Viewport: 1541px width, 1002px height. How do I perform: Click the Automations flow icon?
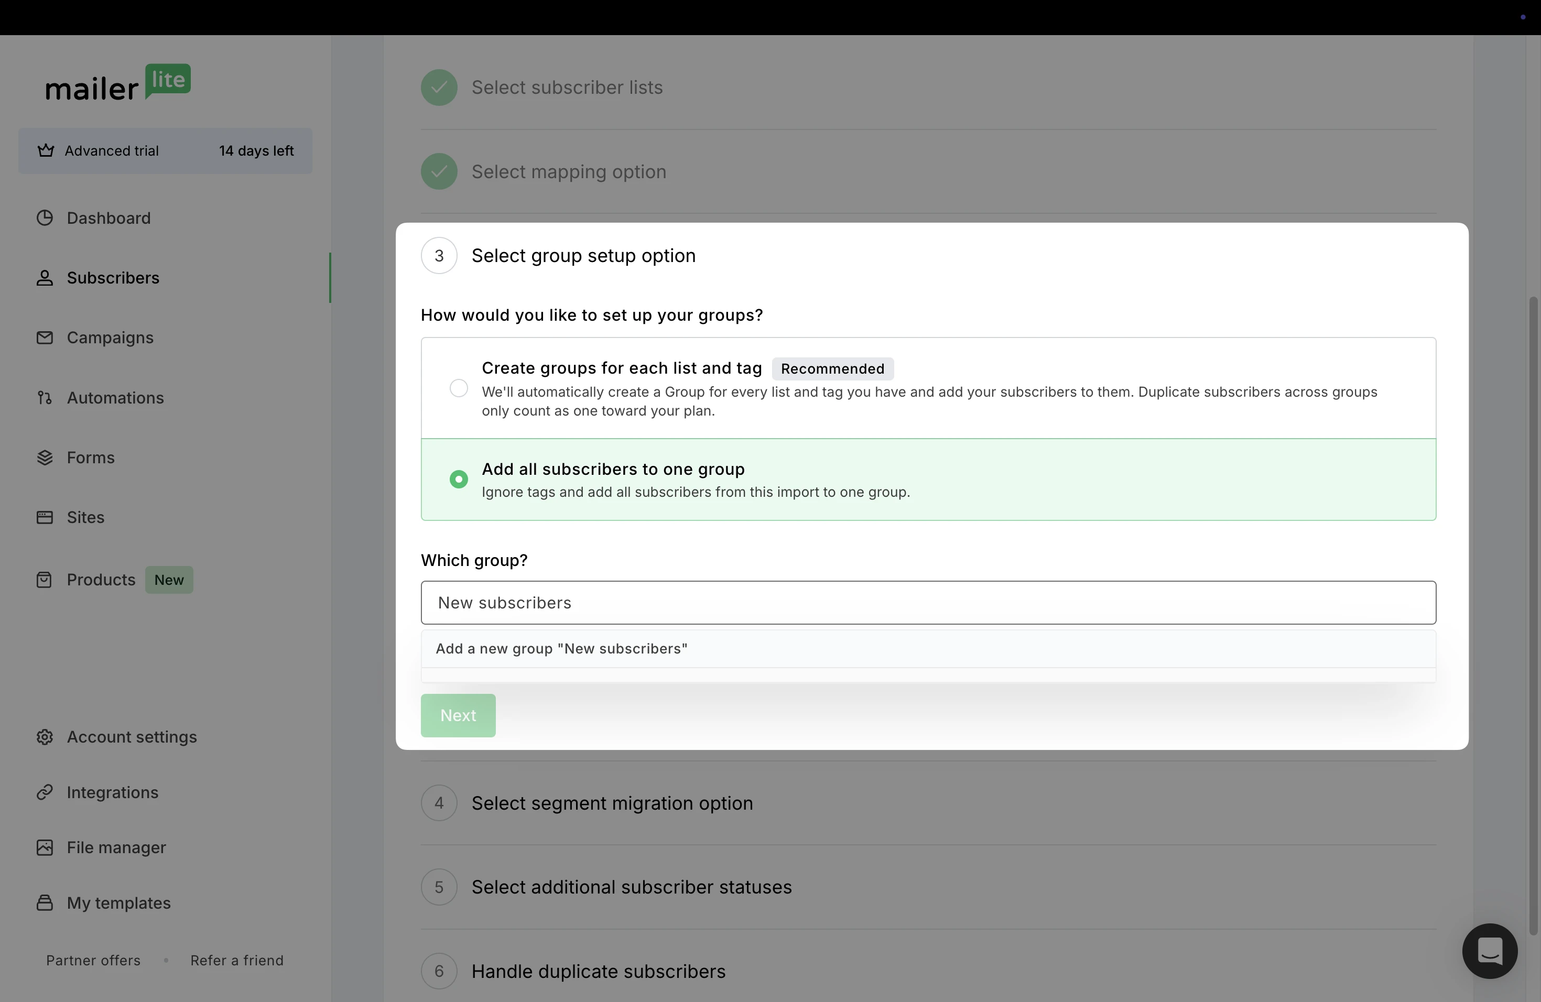tap(45, 397)
